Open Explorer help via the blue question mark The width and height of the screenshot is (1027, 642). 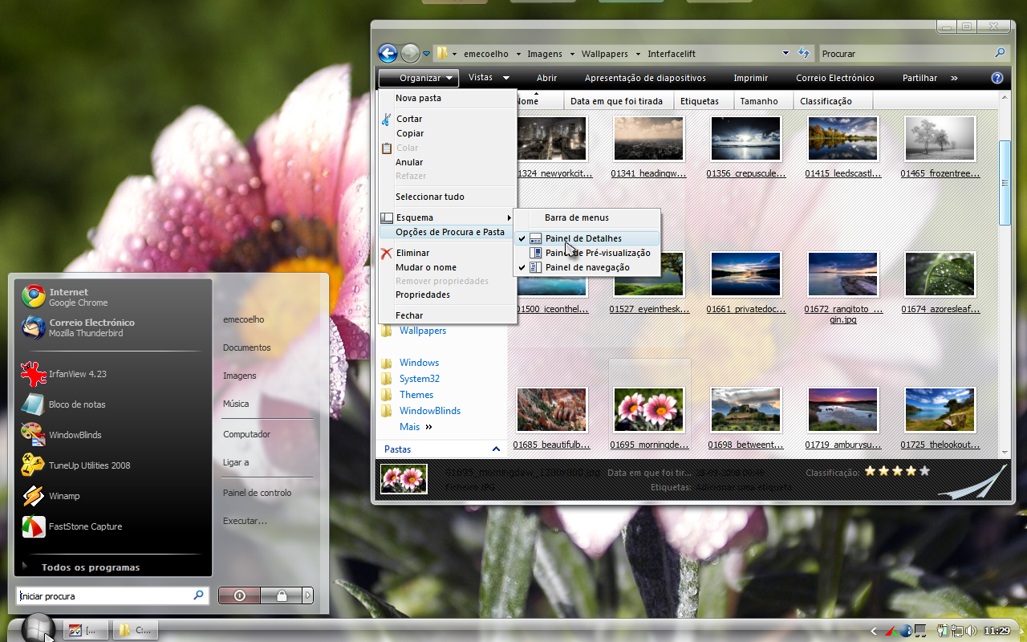(x=997, y=78)
